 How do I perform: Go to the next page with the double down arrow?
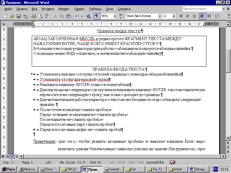(x=228, y=152)
